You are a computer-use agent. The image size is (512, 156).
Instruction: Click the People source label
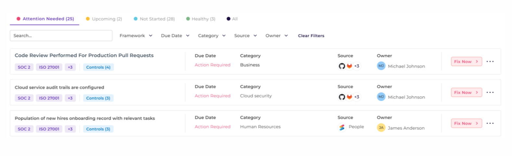[356, 127]
